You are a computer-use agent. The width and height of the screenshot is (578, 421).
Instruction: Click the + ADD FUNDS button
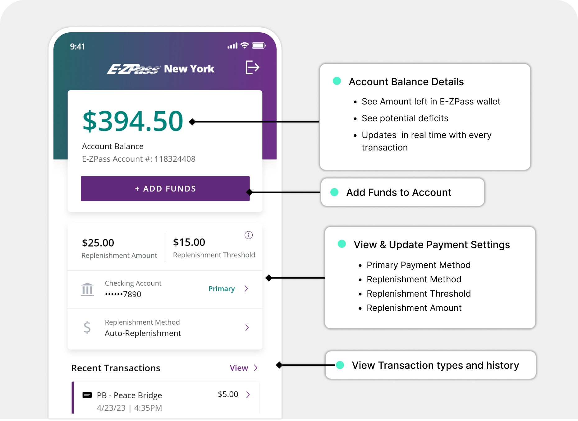click(165, 189)
